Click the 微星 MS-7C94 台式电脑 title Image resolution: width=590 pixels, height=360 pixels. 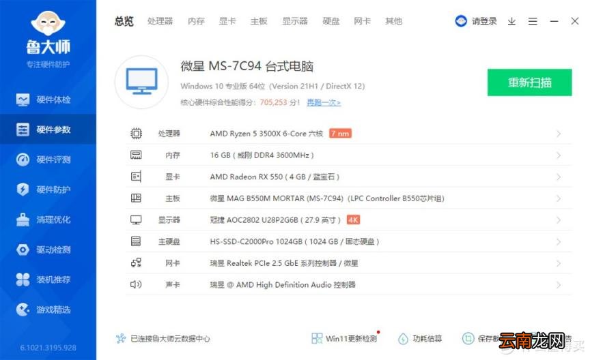pos(247,66)
